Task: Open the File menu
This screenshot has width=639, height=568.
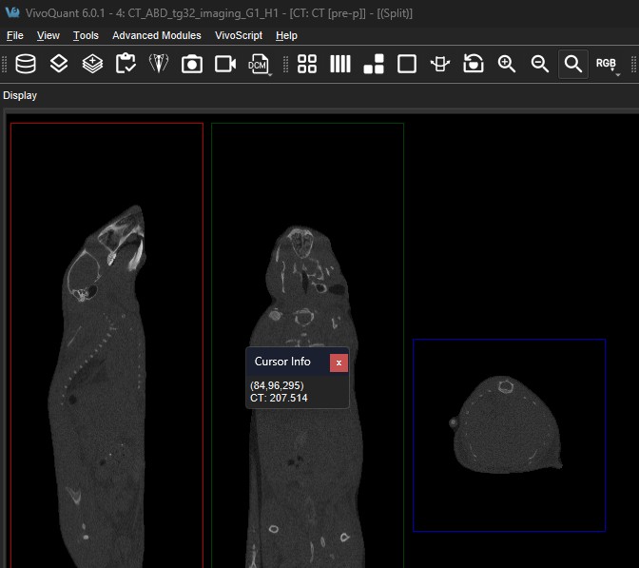Action: (x=15, y=35)
